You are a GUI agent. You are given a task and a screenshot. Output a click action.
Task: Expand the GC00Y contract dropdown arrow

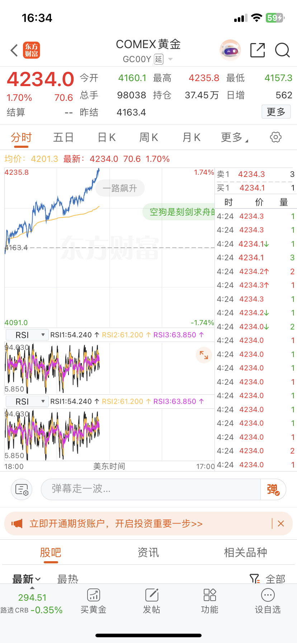170,59
